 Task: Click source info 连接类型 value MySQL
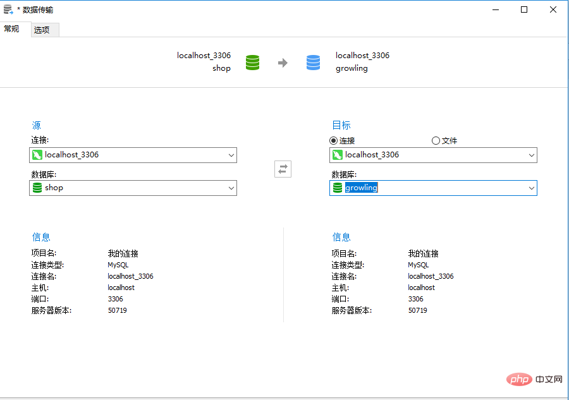point(118,265)
